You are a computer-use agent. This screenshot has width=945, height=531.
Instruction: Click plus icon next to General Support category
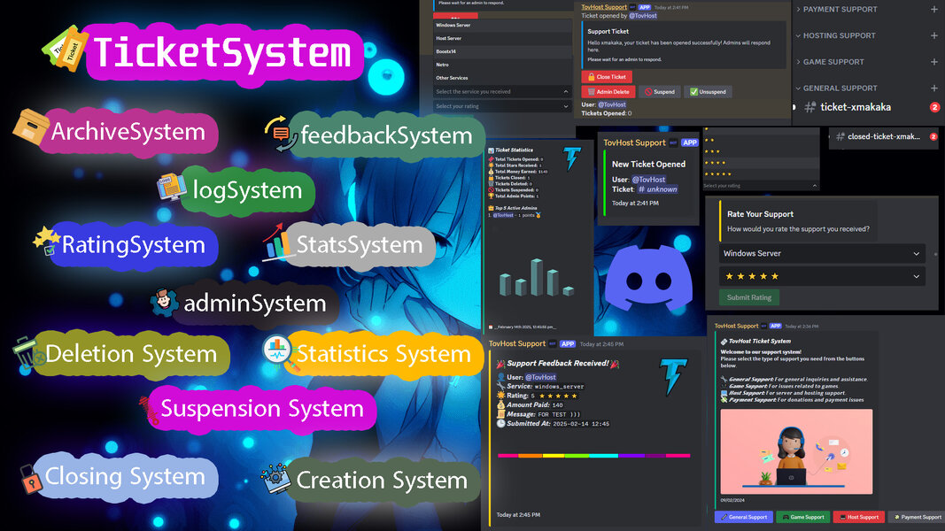(x=933, y=88)
